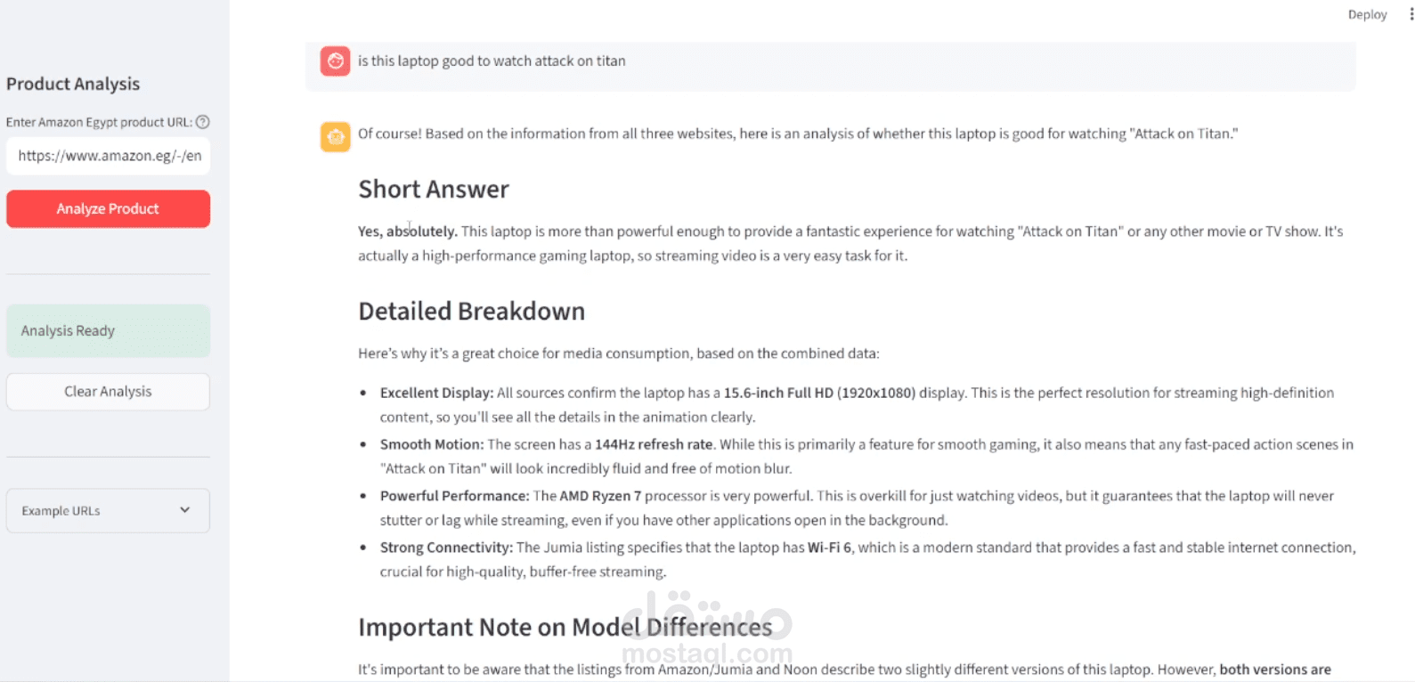Click the Example URLs chevron arrow
1415x682 pixels.
pos(185,510)
